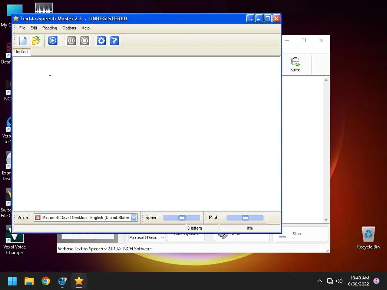
Task: Stop reading with the square stop toolbar button
Action: [x=85, y=41]
